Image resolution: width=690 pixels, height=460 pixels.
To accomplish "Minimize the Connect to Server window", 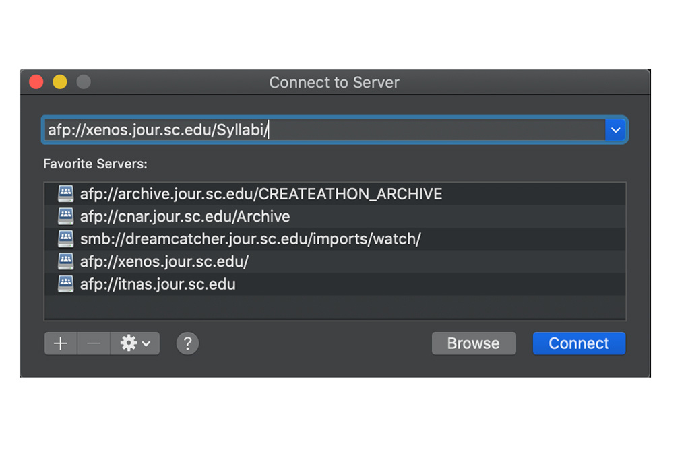I will [60, 82].
